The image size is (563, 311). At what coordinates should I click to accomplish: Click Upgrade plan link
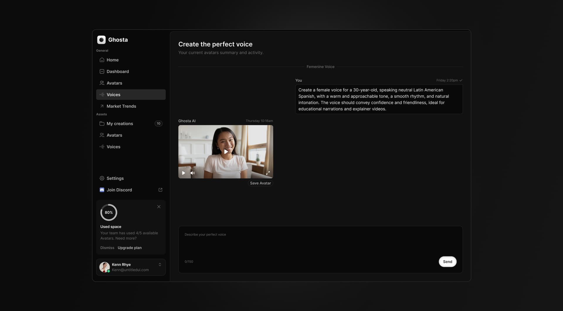point(130,248)
